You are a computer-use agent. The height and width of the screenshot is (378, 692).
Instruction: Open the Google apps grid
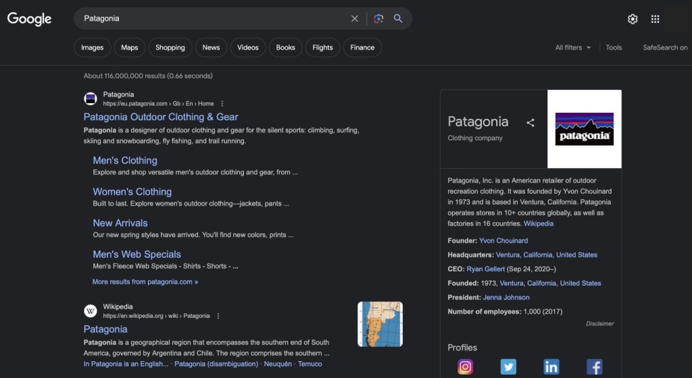(x=655, y=19)
